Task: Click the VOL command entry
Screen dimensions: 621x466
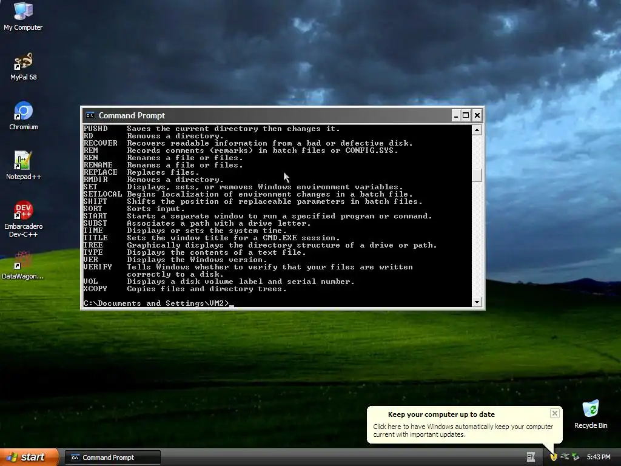Action: pyautogui.click(x=218, y=282)
